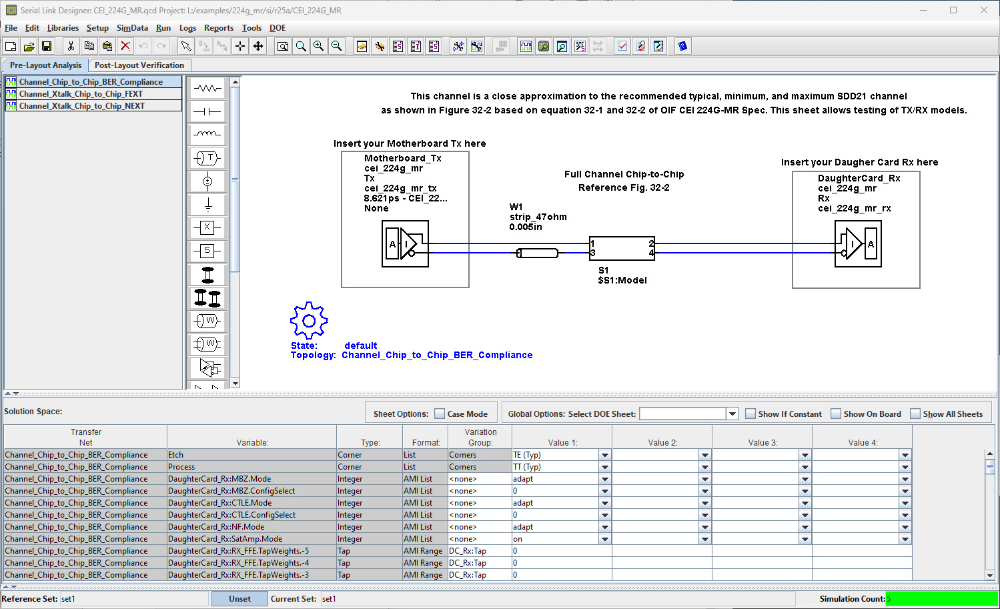Pick the inductor symbol from the palette
The height and width of the screenshot is (609, 1000).
207,134
